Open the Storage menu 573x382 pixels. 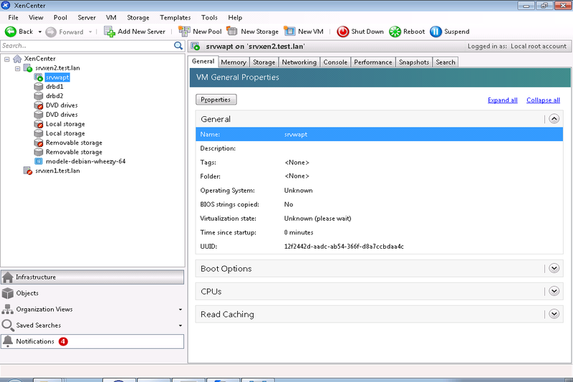[138, 17]
